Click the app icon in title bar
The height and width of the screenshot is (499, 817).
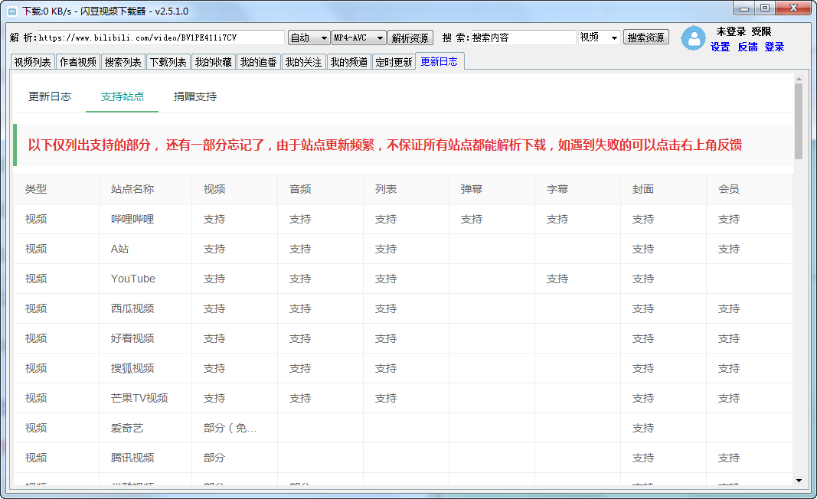(11, 11)
